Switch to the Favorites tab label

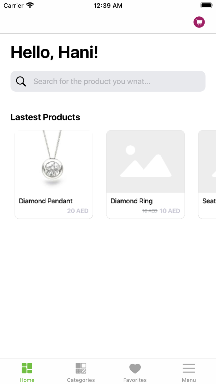click(x=135, y=380)
